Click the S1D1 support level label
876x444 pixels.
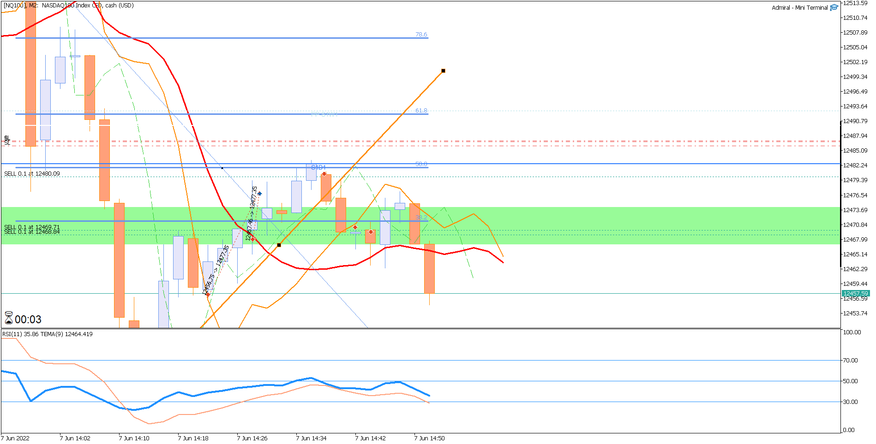click(x=318, y=167)
